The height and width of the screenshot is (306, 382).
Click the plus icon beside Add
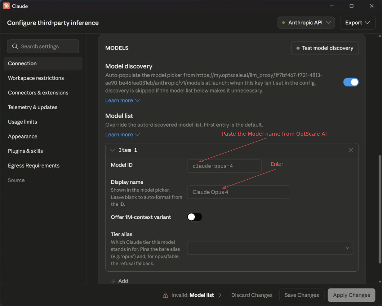tap(113, 281)
